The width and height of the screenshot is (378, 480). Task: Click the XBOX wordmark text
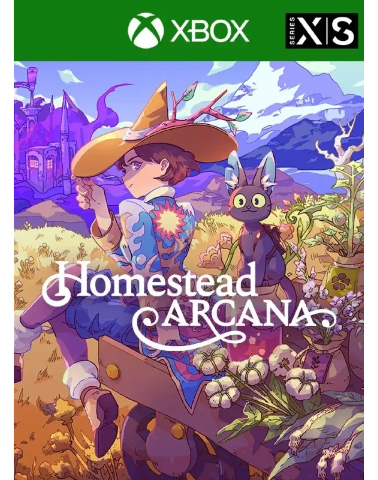(210, 31)
